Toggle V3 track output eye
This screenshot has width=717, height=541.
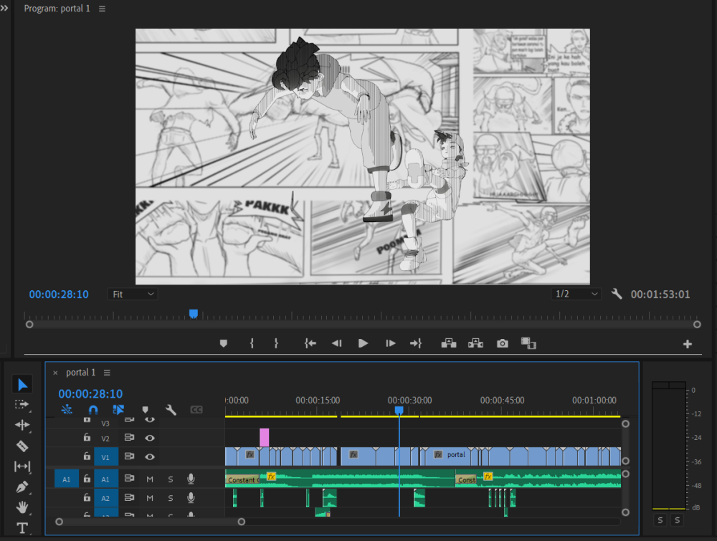click(x=150, y=419)
